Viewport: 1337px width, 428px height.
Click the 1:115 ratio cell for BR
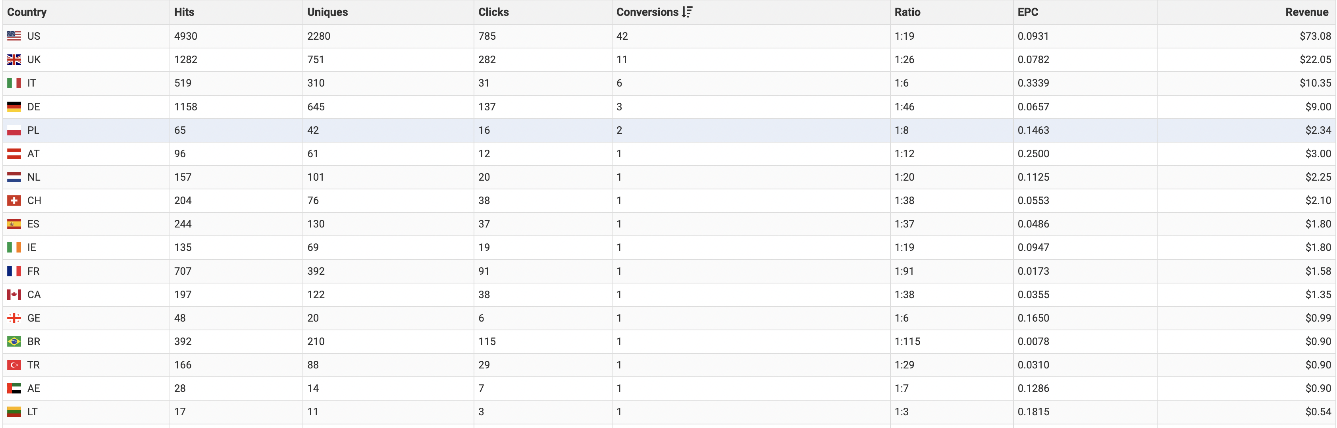pos(907,341)
